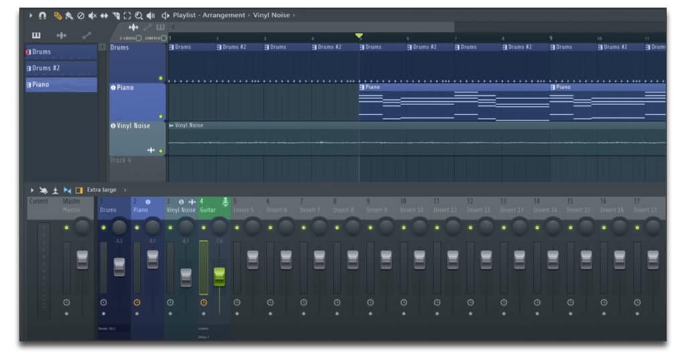686x353 pixels.
Task: Click the download-arrow icon on Guitar mixer track
Action: click(225, 202)
